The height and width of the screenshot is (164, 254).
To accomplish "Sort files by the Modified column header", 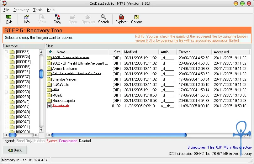I will [x=140, y=52].
